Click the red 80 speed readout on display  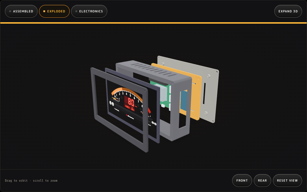pos(131,102)
